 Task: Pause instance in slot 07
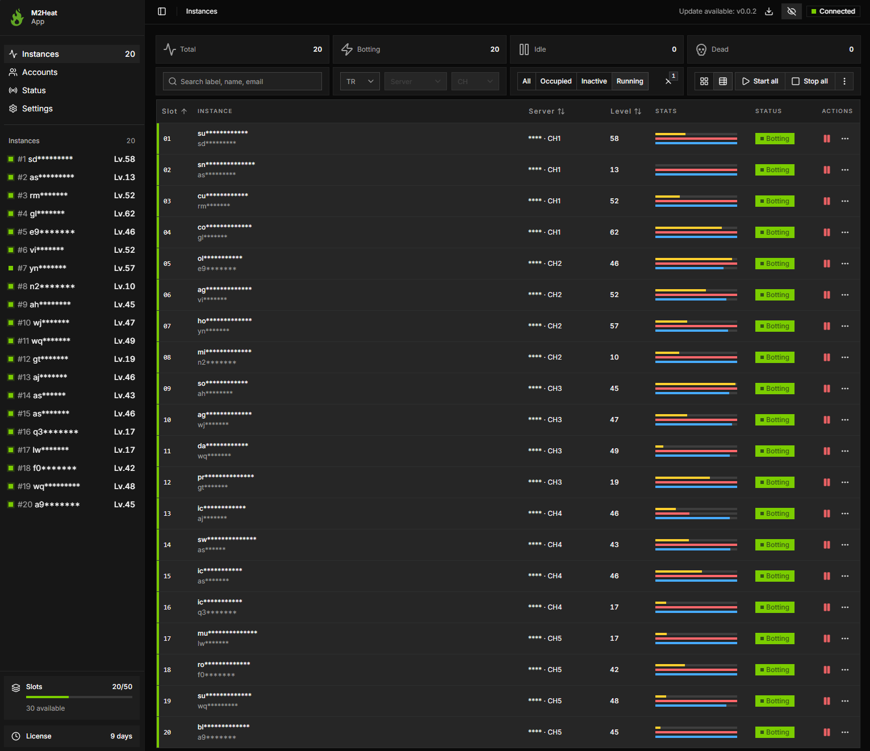827,326
